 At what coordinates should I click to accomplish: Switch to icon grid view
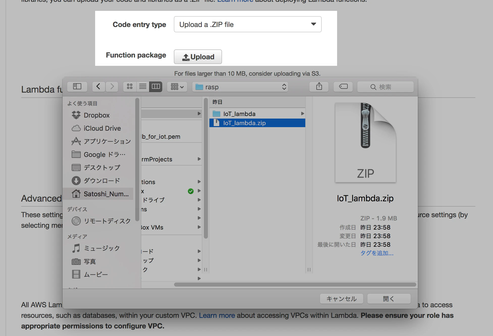pyautogui.click(x=130, y=87)
